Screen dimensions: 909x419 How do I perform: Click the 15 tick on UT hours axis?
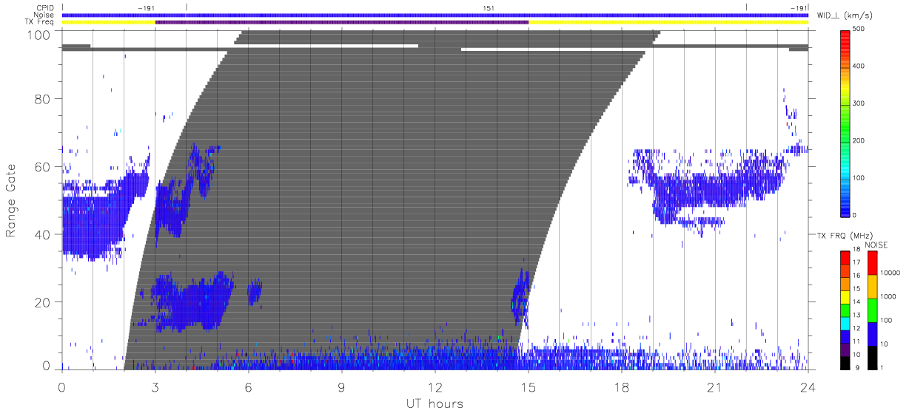(x=529, y=386)
